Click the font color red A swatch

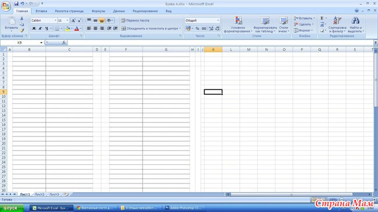pyautogui.click(x=77, y=28)
